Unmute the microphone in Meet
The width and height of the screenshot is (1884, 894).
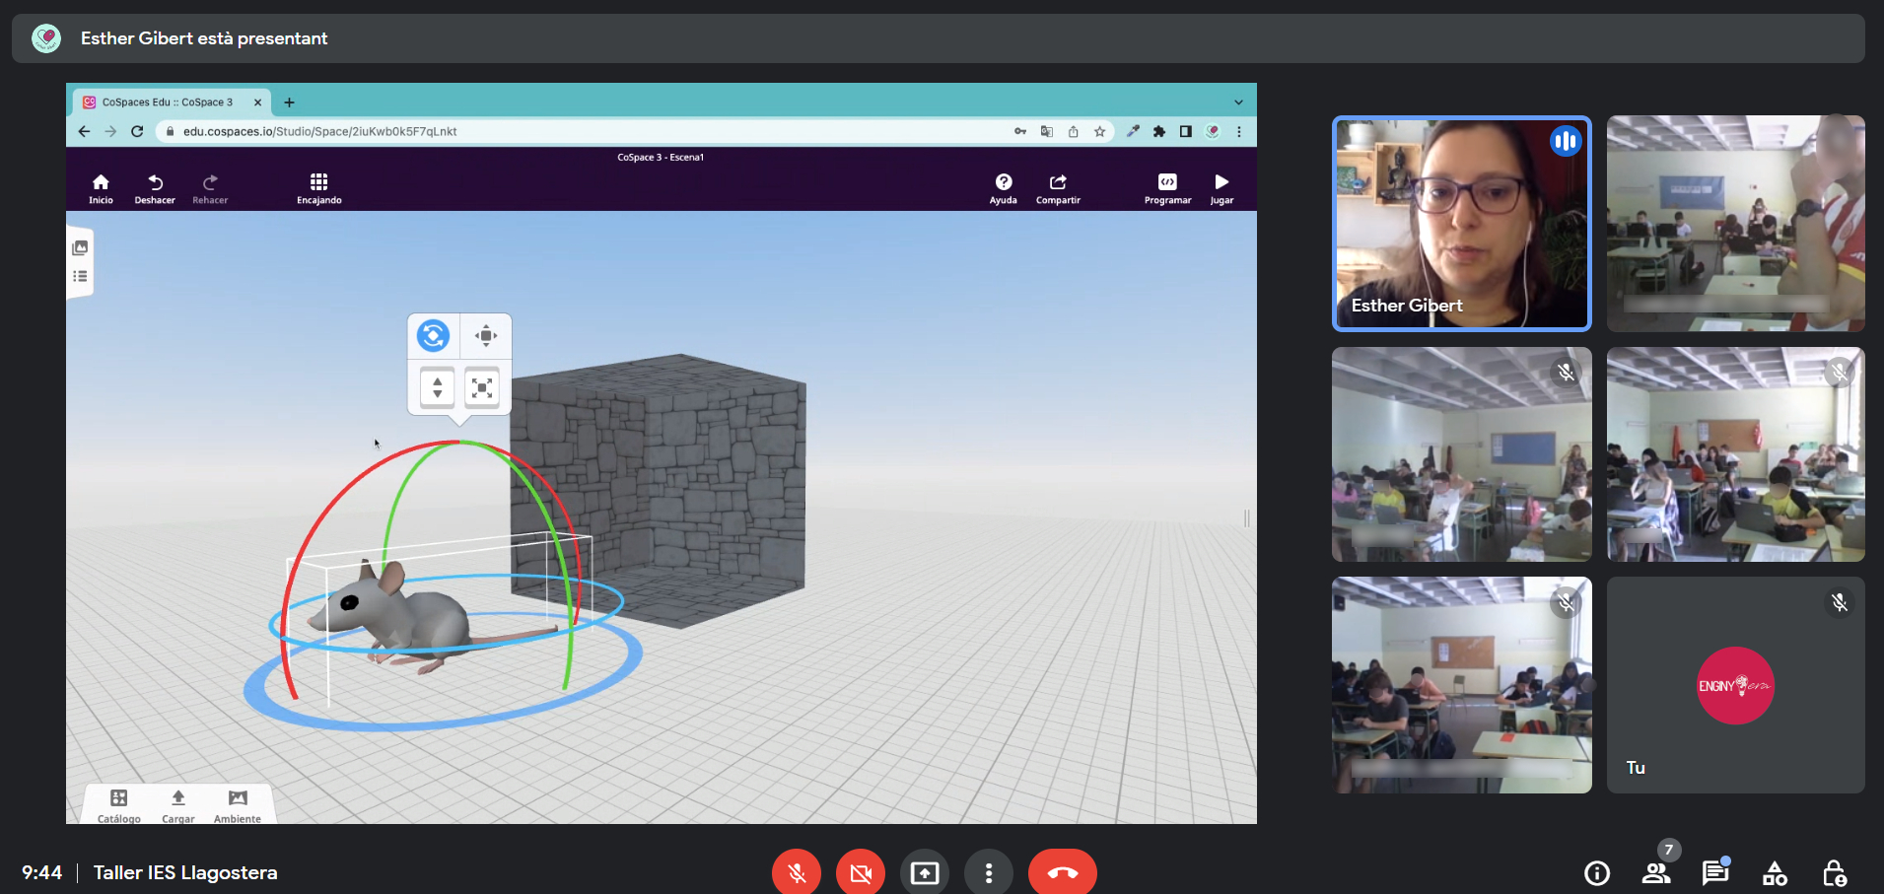797,872
